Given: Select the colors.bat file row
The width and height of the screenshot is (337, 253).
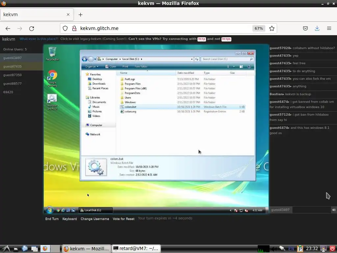Looking at the screenshot, I should (x=182, y=107).
